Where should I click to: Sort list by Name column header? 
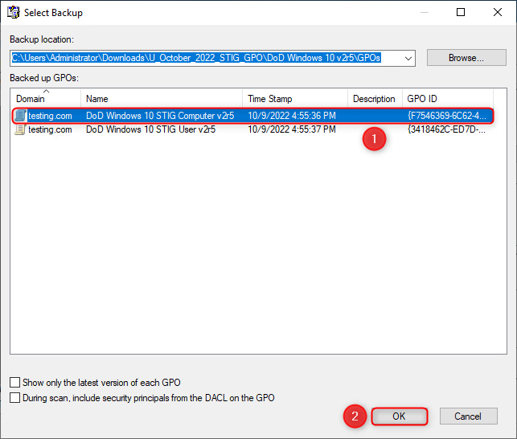coord(161,99)
